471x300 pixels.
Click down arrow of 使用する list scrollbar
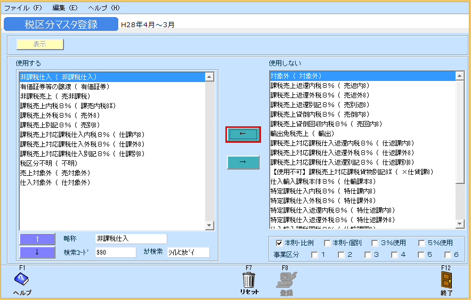pyautogui.click(x=209, y=225)
